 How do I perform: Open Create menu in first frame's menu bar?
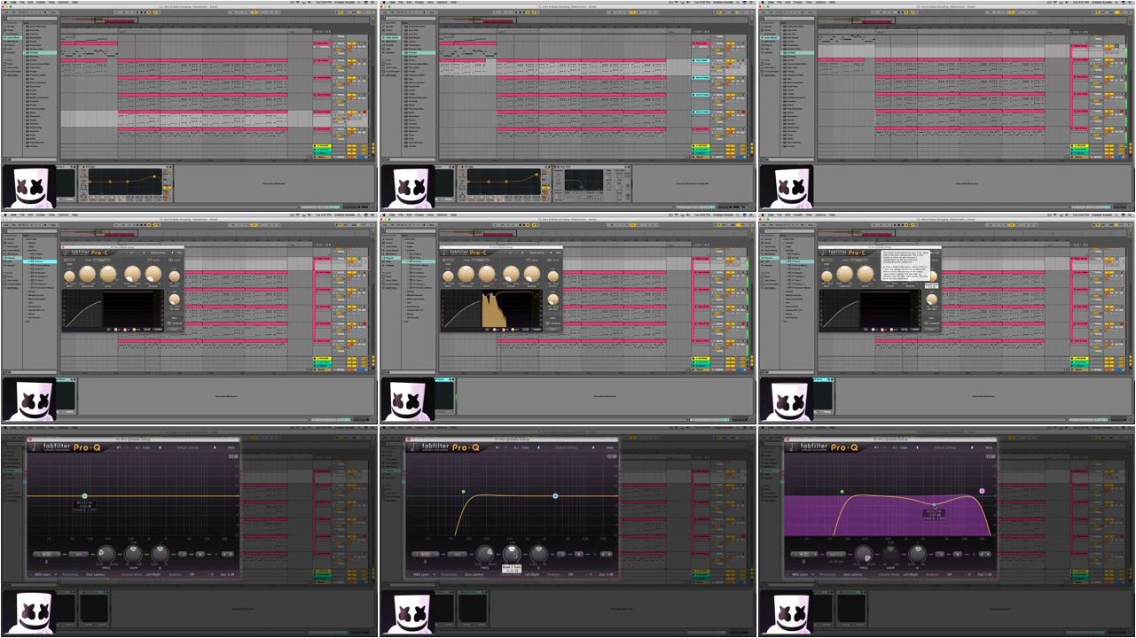[41, 2]
